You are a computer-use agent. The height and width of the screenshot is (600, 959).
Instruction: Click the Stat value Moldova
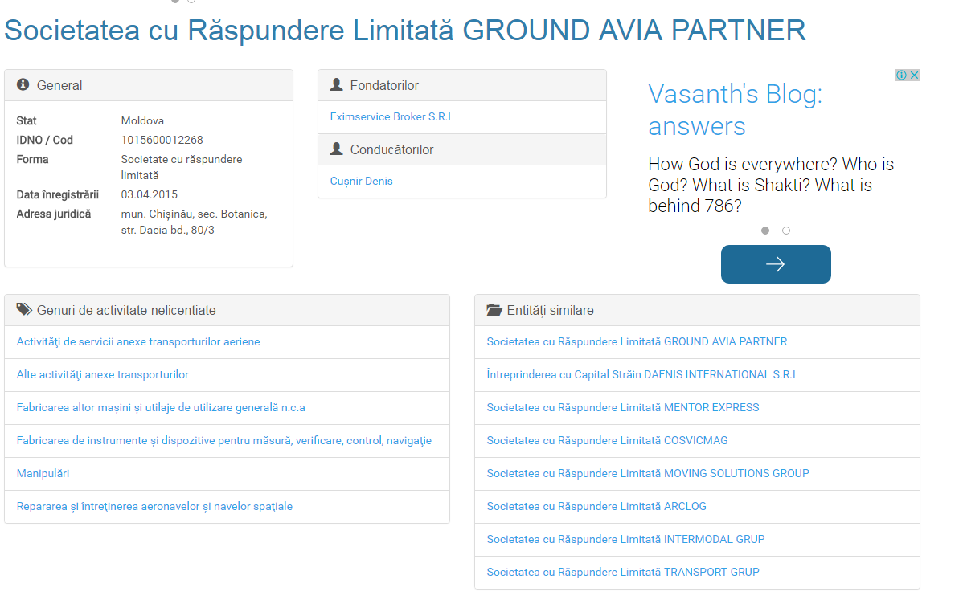click(x=142, y=121)
